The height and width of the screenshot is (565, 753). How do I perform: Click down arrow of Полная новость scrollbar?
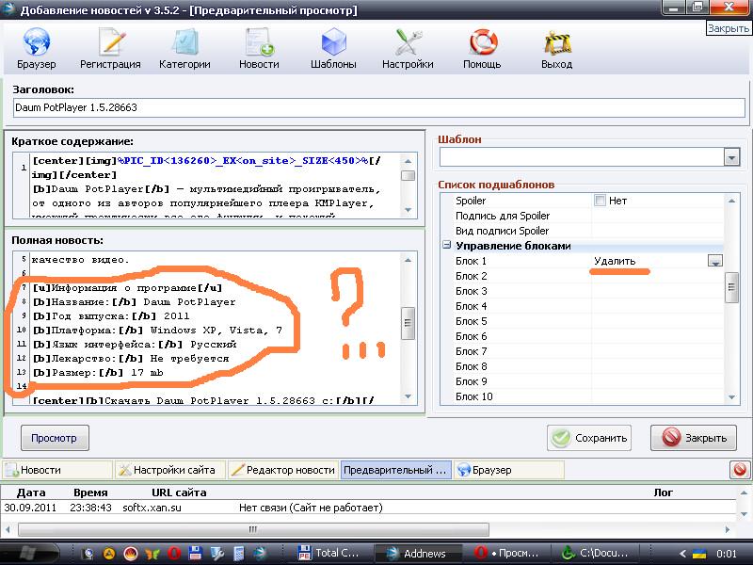point(408,396)
